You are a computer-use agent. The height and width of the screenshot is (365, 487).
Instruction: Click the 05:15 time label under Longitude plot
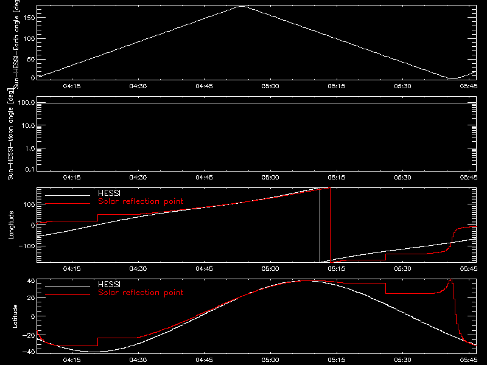[337, 269]
